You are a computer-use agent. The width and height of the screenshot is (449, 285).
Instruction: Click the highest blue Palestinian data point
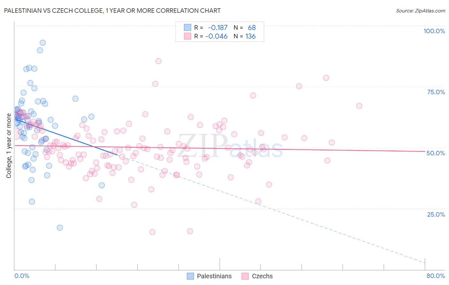coord(42,43)
